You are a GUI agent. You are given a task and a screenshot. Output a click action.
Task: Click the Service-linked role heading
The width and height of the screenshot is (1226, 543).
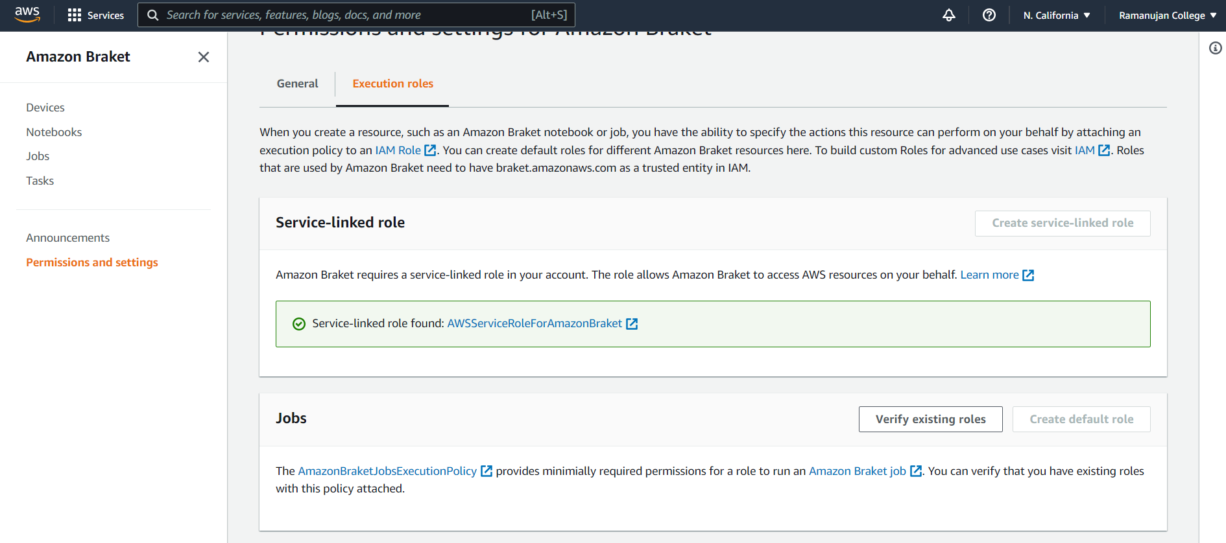340,223
